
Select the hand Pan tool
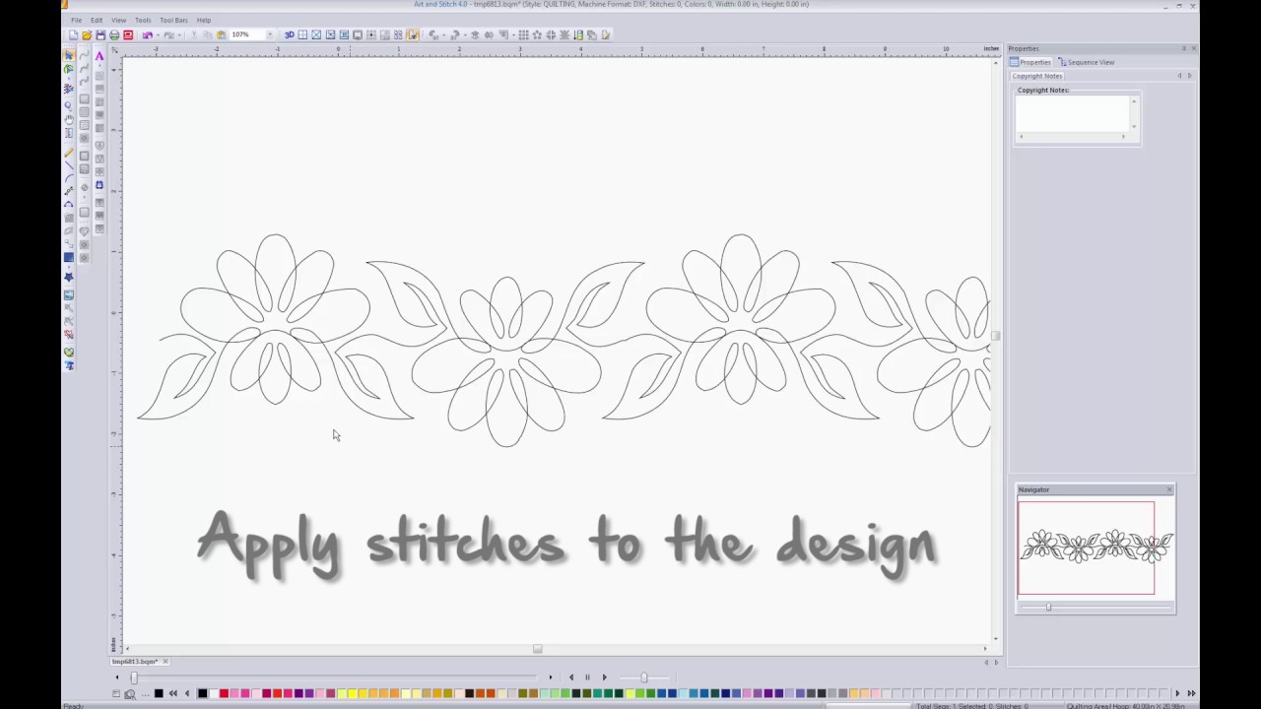point(69,119)
